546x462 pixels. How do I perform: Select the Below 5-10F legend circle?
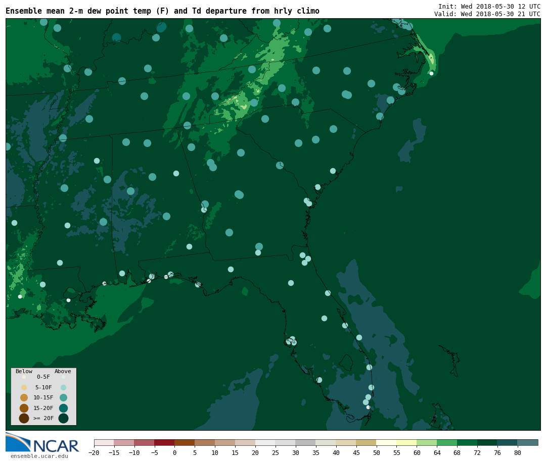click(x=24, y=387)
